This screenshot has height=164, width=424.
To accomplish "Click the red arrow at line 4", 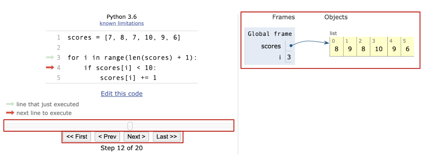I will [x=50, y=68].
